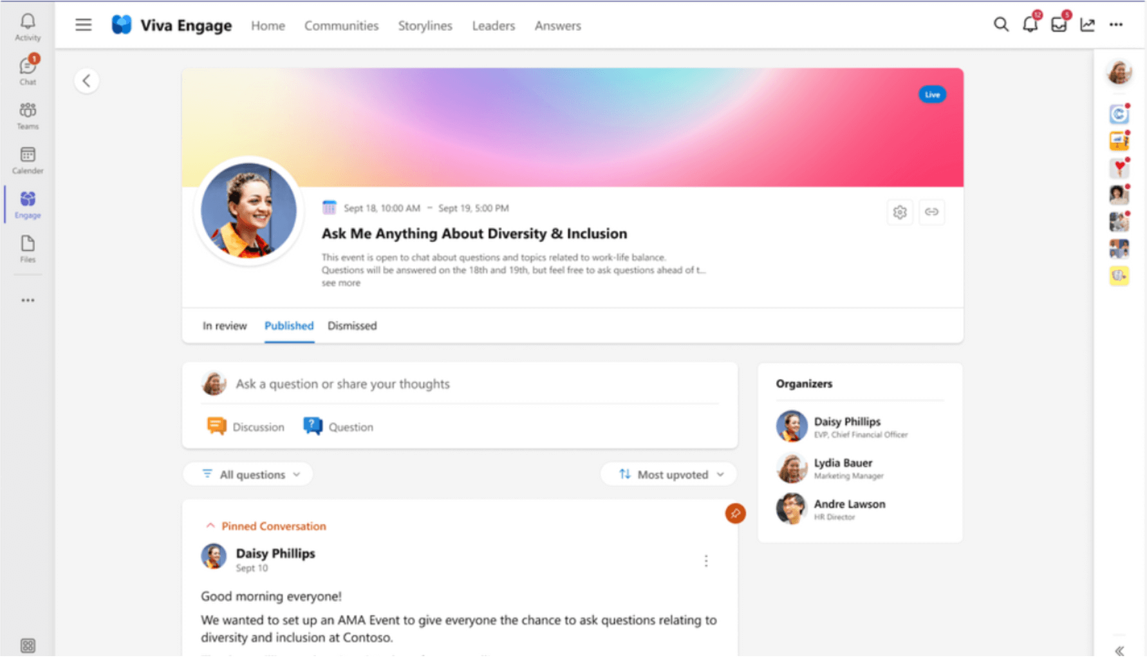This screenshot has width=1147, height=660.
Task: Open Files in the left sidebar
Action: [28, 249]
